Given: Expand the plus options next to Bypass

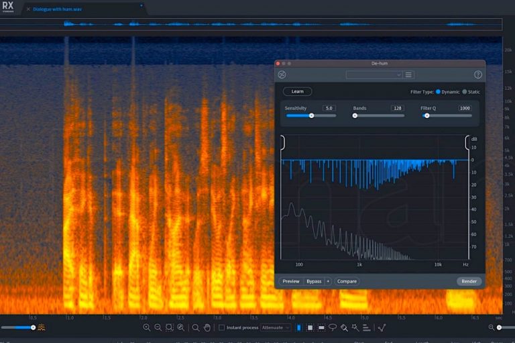Looking at the screenshot, I should coord(328,281).
